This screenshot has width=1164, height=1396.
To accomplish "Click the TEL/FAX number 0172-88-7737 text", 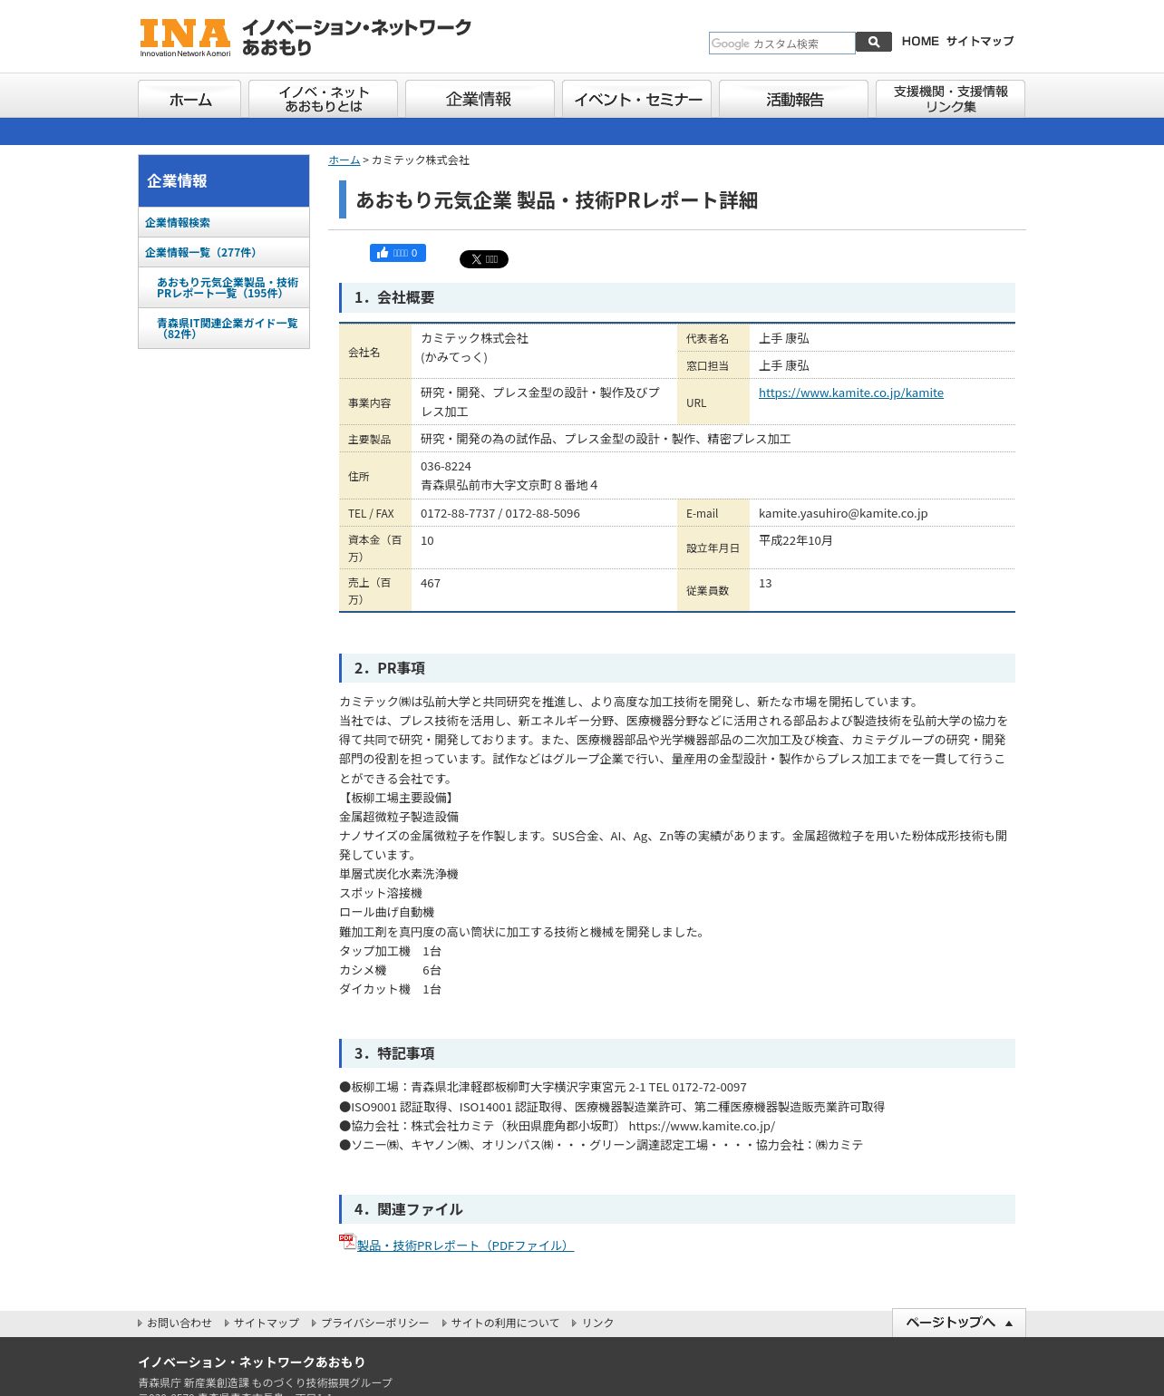I will tap(458, 513).
